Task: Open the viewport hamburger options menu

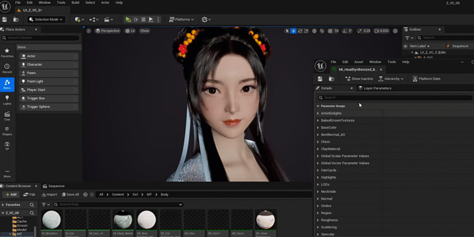Action: tap(89, 31)
